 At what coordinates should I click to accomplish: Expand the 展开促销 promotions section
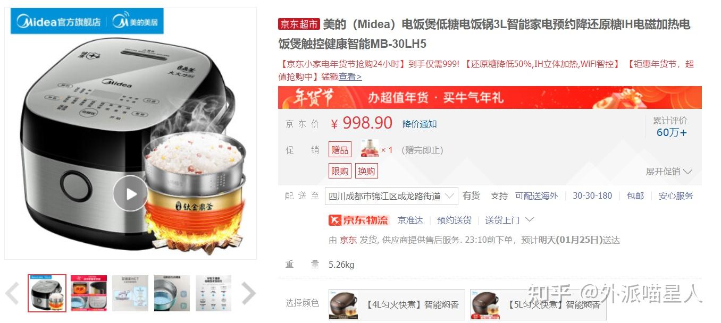click(669, 172)
